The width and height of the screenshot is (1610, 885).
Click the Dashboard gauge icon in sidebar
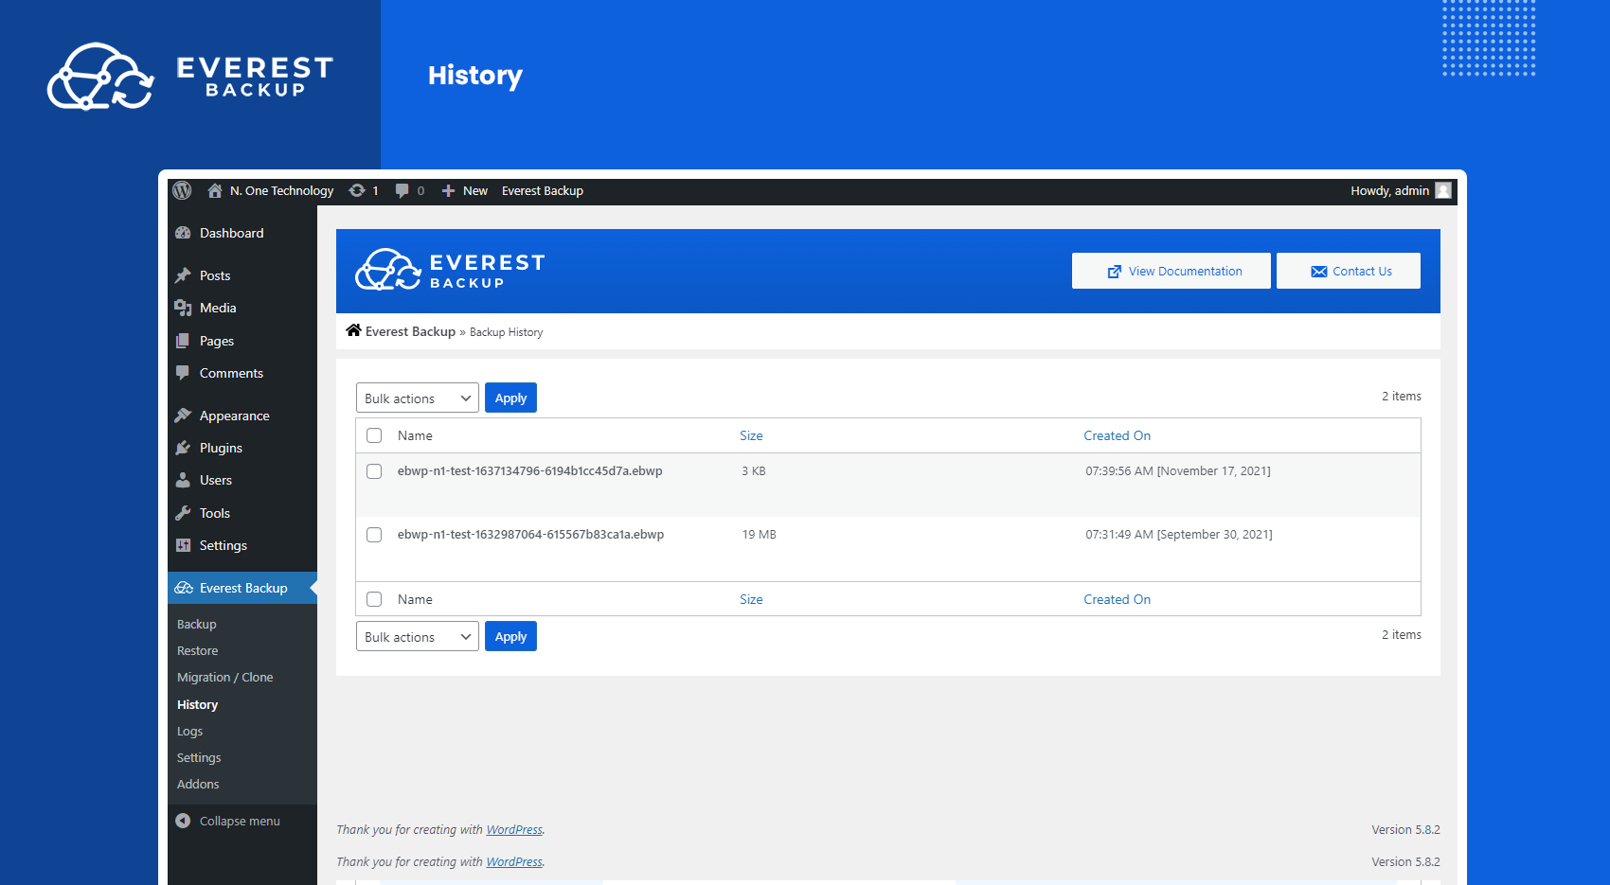[184, 233]
